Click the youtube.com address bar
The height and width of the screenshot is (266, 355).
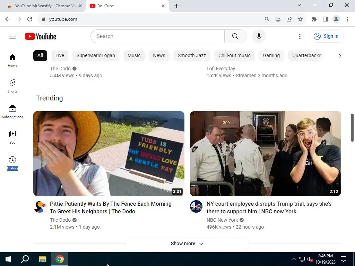tap(149, 19)
